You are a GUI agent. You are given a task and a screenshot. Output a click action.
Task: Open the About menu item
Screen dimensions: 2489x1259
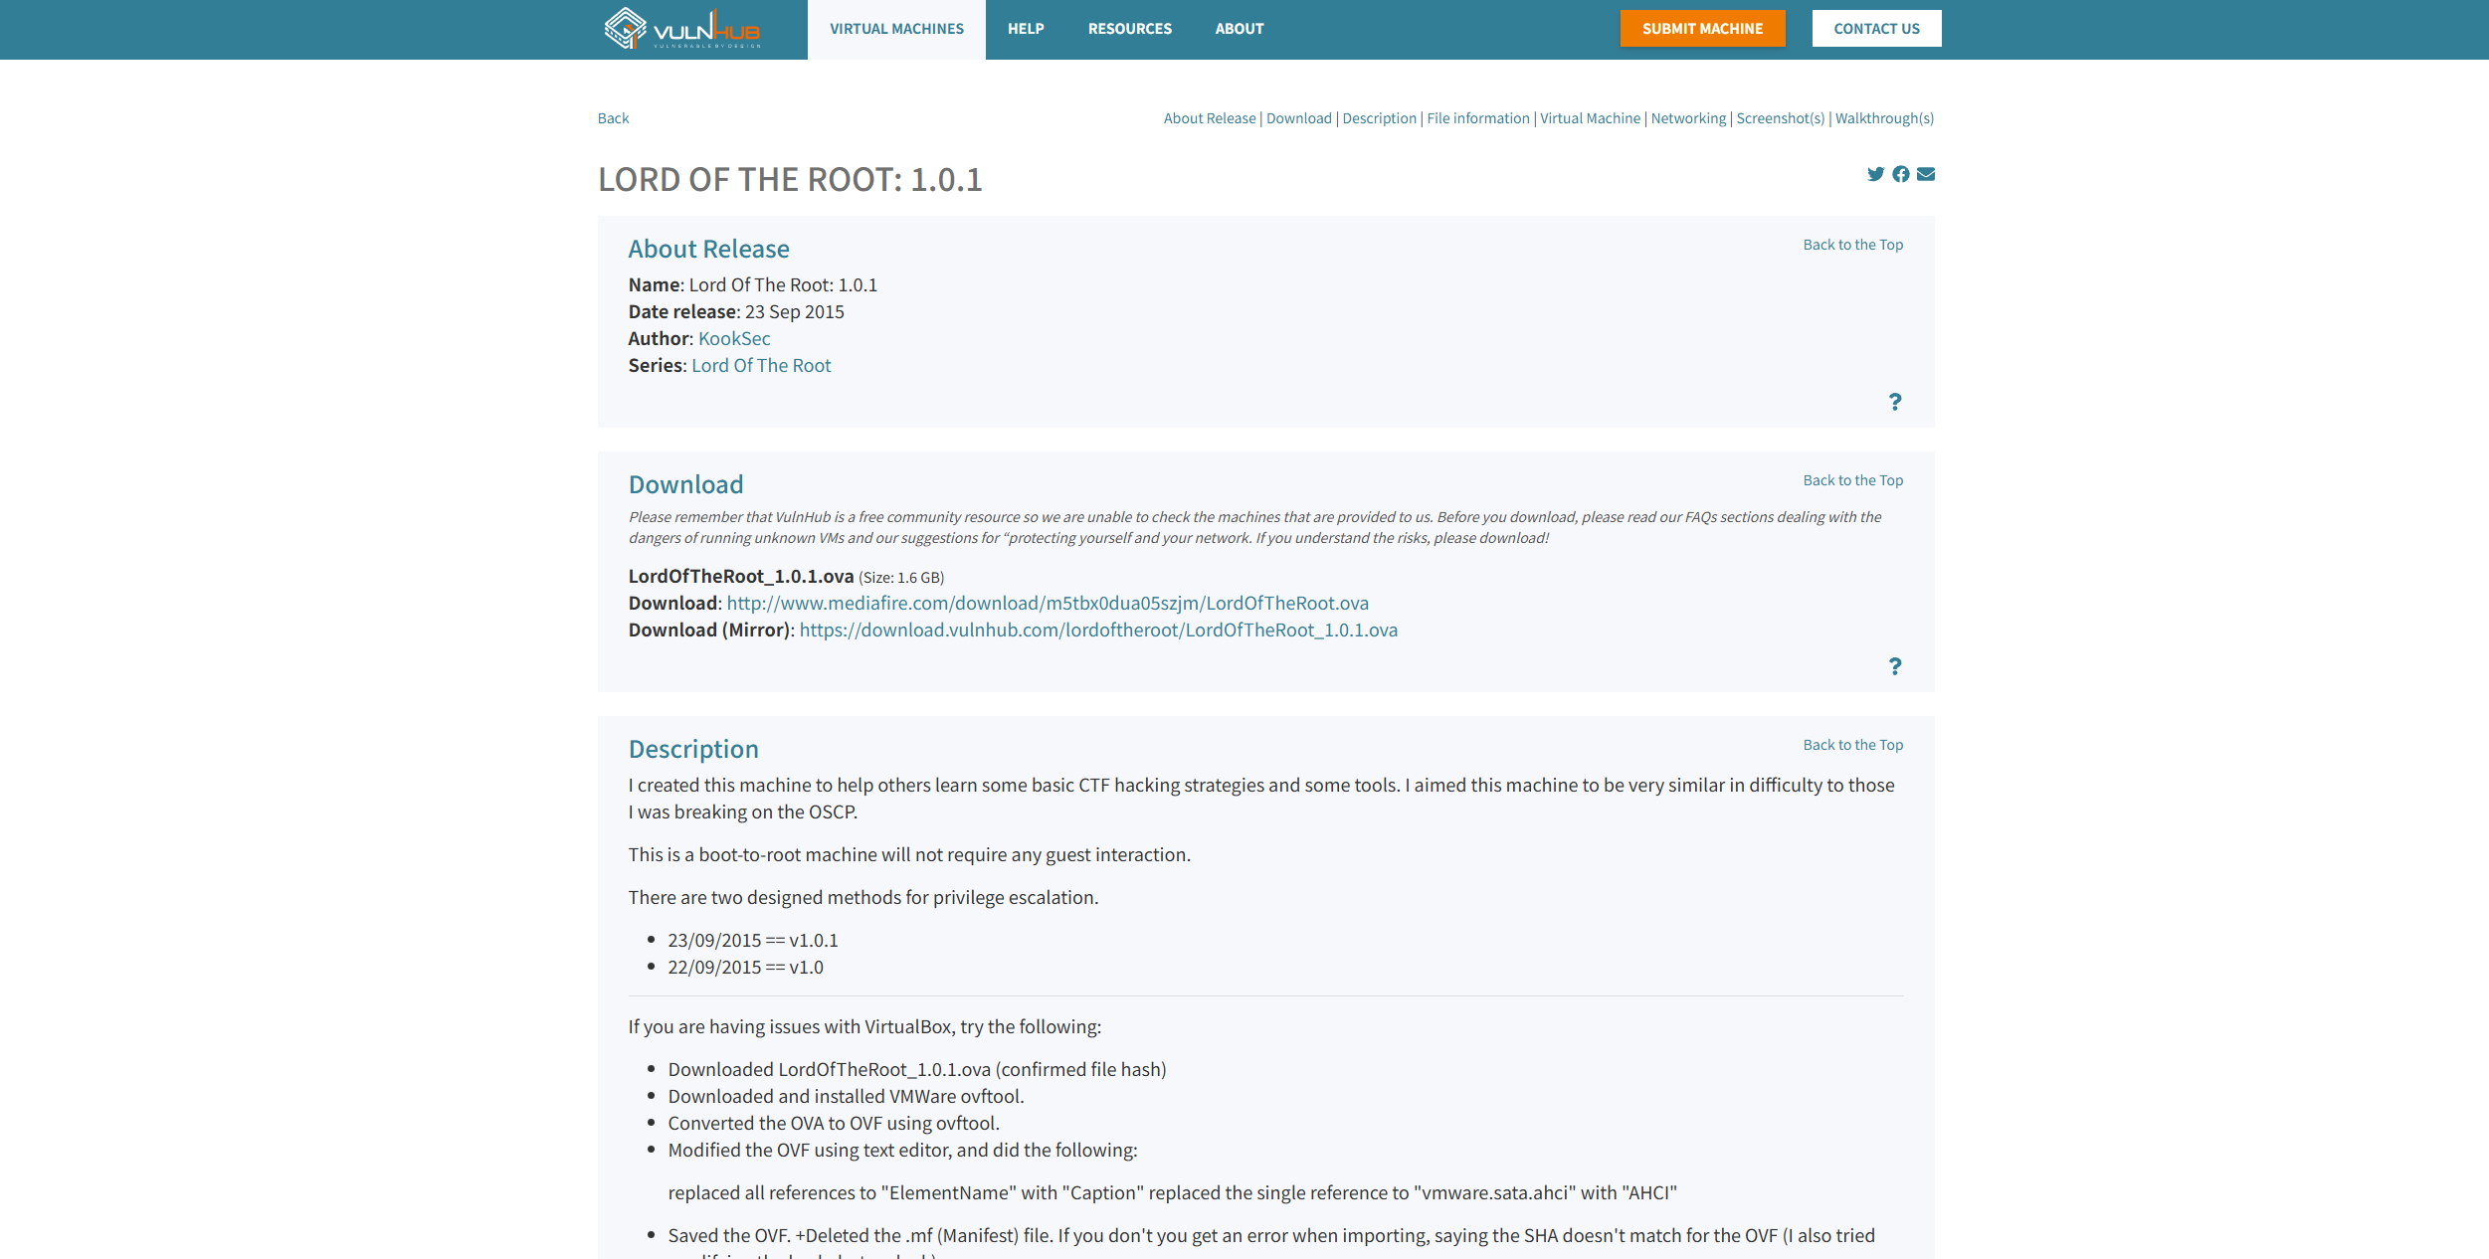1239,29
